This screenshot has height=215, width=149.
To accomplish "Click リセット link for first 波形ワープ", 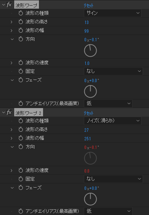I will pos(88,6).
